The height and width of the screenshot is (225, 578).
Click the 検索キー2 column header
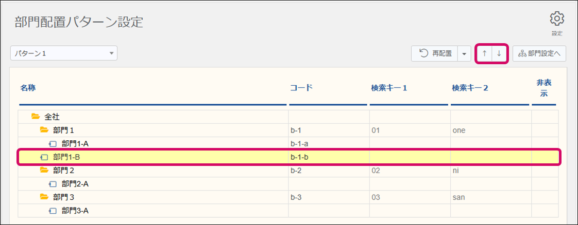tap(470, 88)
